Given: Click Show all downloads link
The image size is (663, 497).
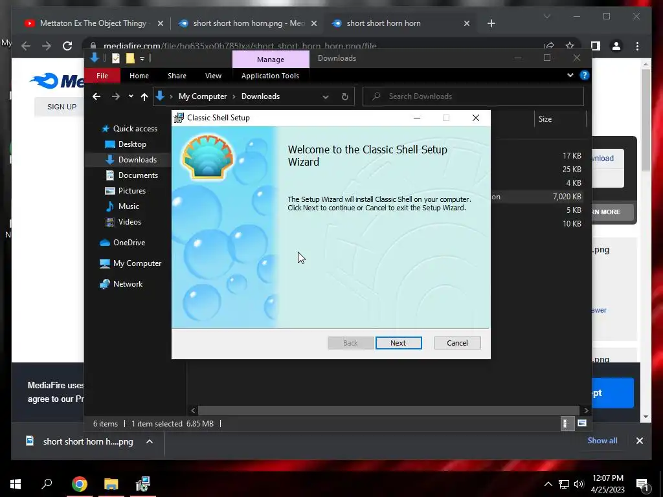Looking at the screenshot, I should (602, 440).
